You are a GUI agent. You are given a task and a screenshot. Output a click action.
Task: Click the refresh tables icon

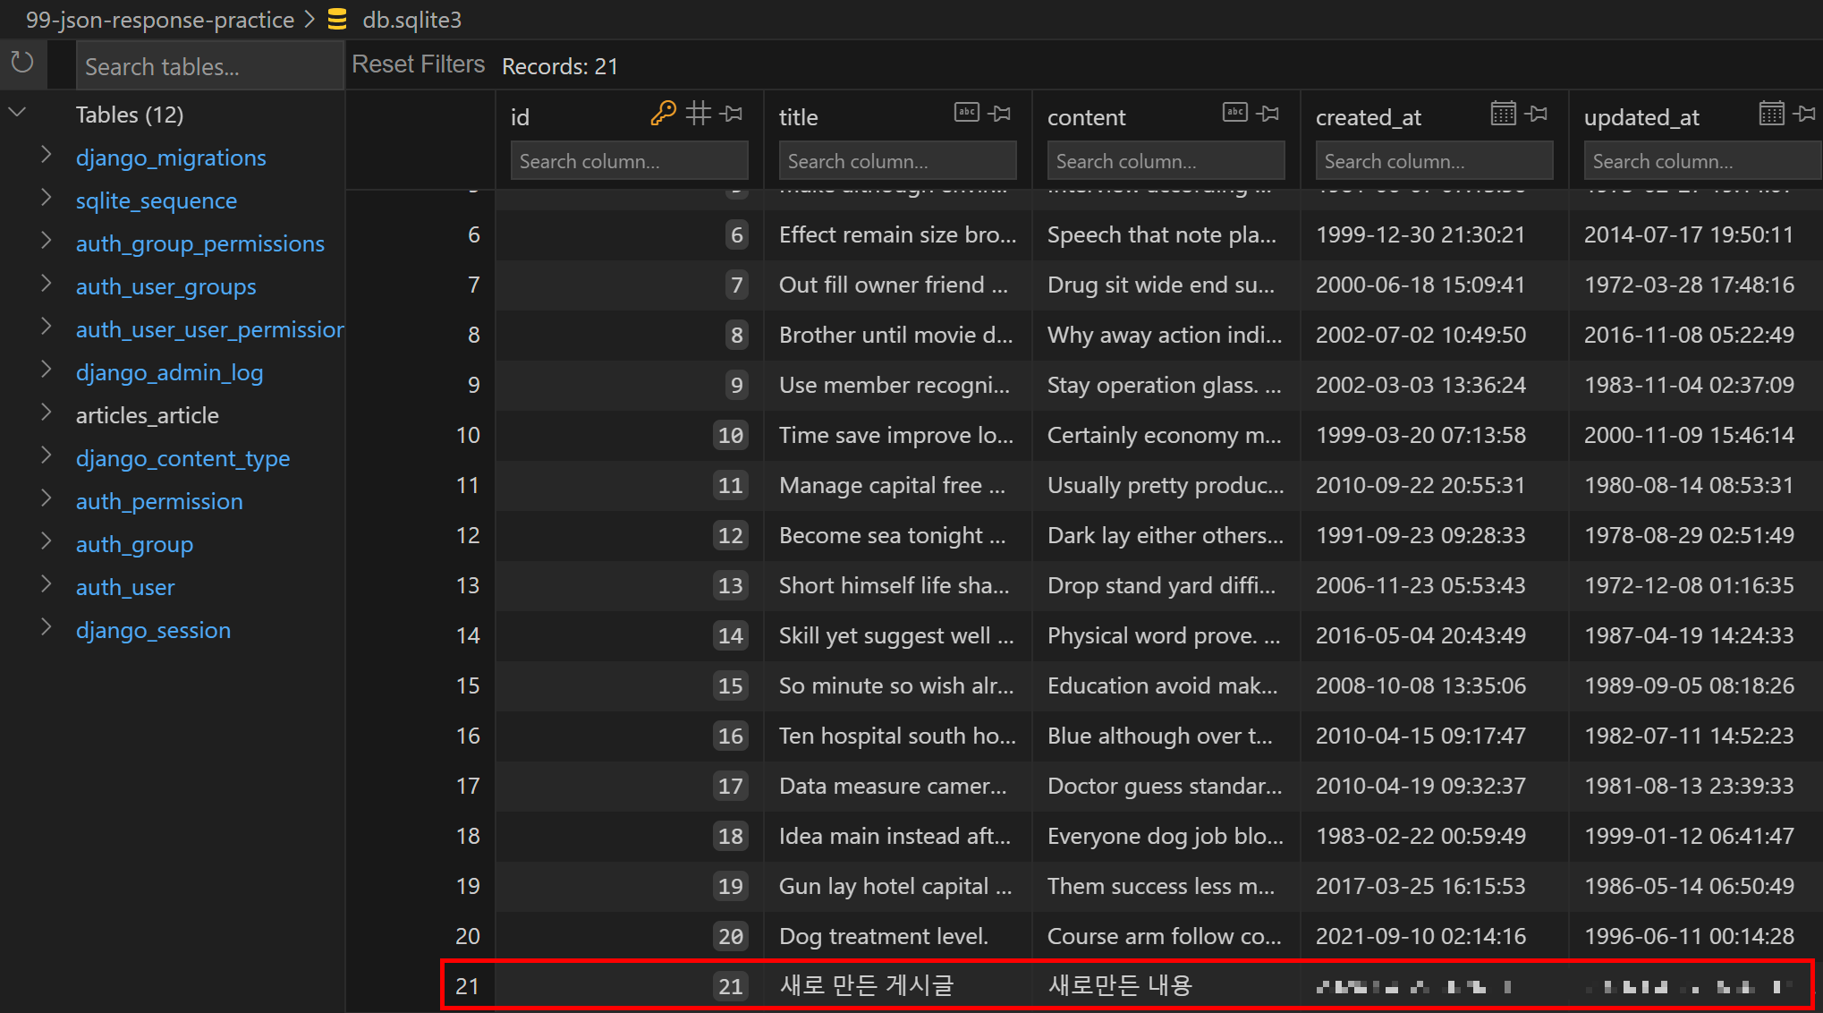22,63
